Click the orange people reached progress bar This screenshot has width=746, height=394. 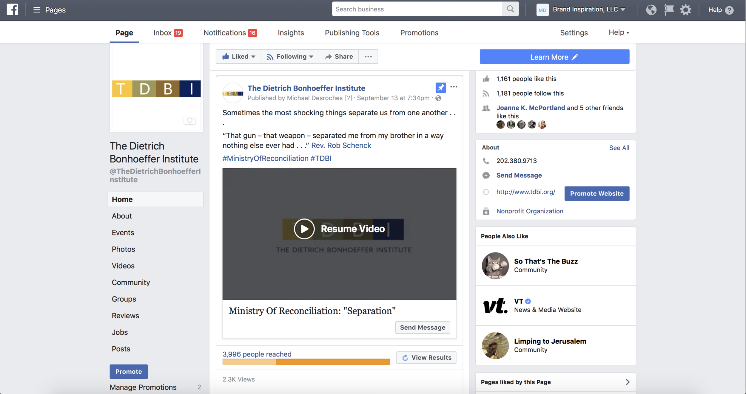306,362
